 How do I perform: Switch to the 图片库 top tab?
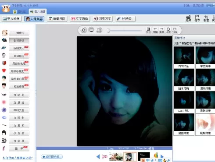[20, 11]
